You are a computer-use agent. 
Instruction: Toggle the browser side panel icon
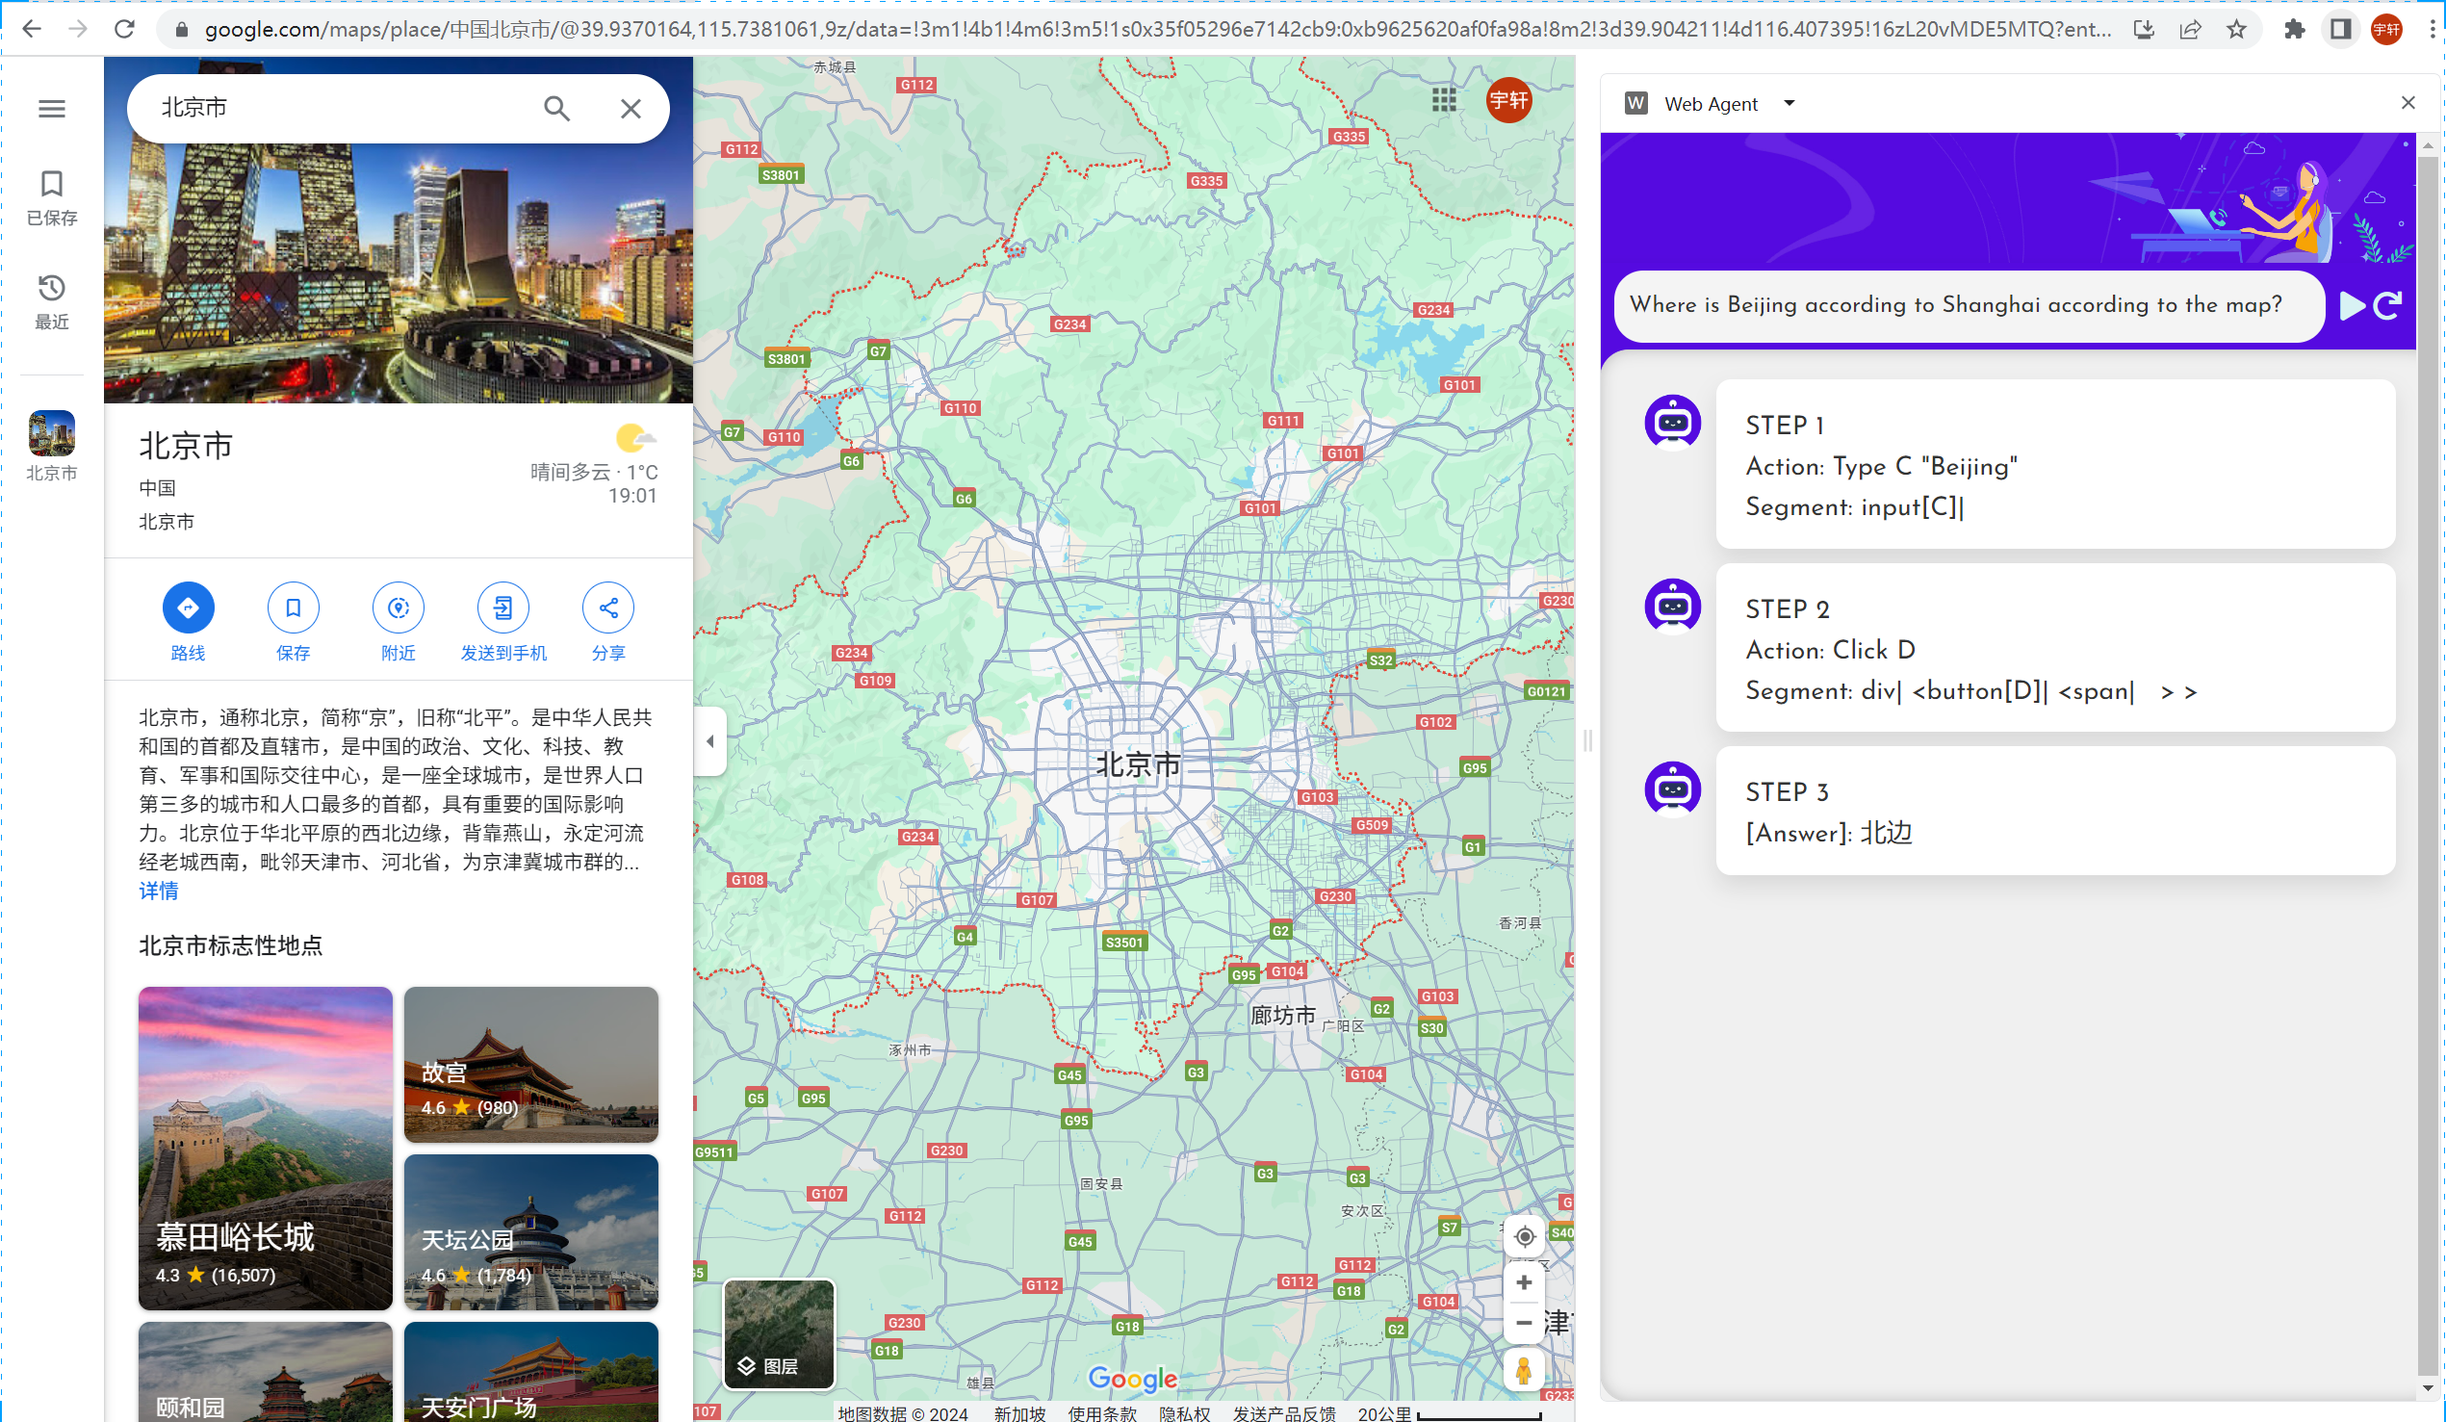click(x=2340, y=29)
